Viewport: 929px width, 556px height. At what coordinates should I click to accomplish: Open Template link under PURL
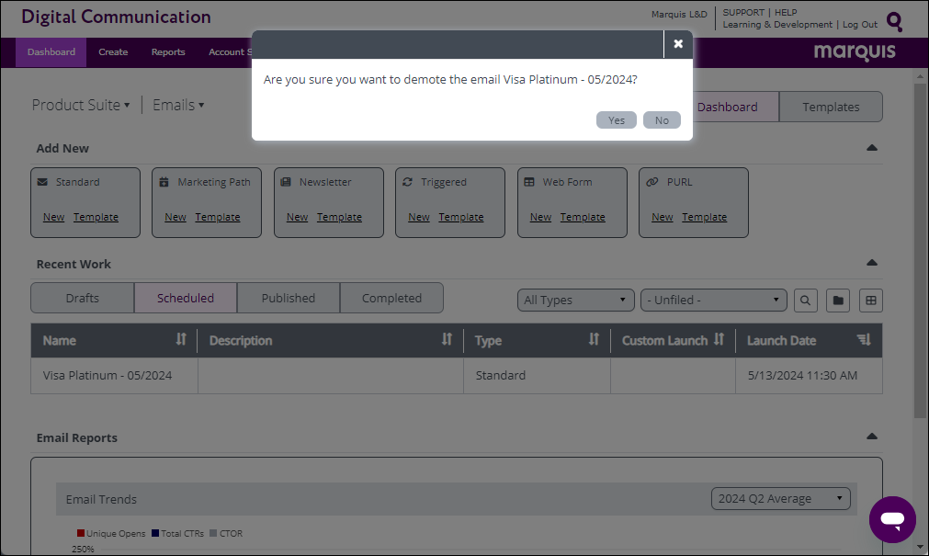pyautogui.click(x=705, y=217)
